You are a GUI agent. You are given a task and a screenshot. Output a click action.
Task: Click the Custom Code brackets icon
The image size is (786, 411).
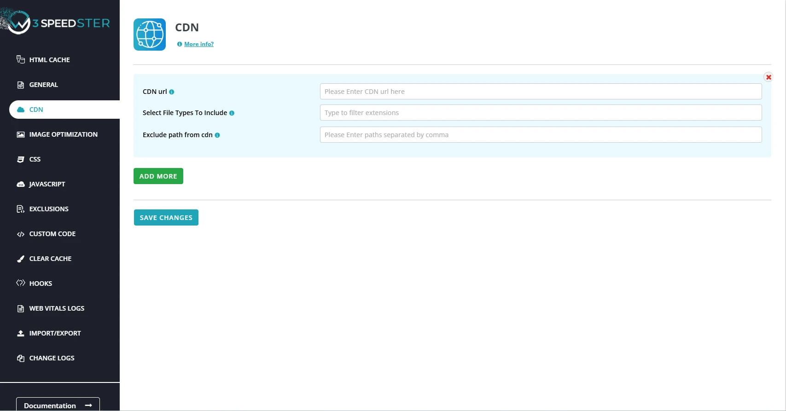pyautogui.click(x=21, y=234)
